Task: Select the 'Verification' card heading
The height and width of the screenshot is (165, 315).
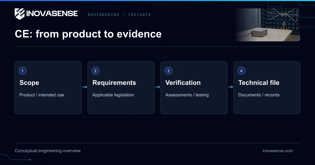Action: click(x=183, y=83)
